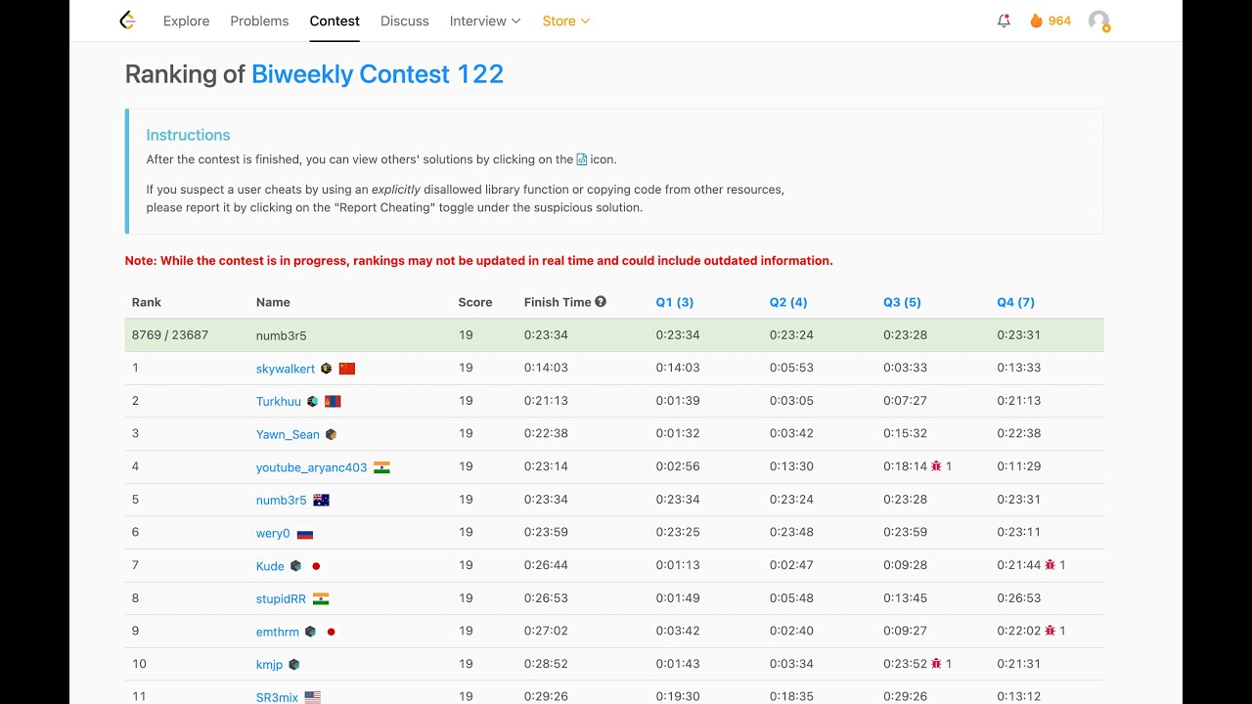1252x704 pixels.
Task: Click the Score column header
Action: click(x=475, y=302)
